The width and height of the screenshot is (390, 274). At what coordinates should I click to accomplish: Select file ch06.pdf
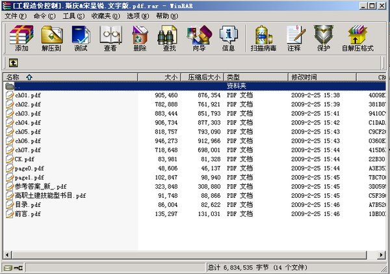point(28,141)
